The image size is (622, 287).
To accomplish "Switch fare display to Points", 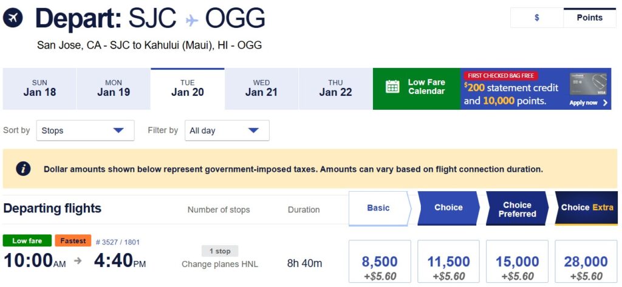I will click(589, 18).
